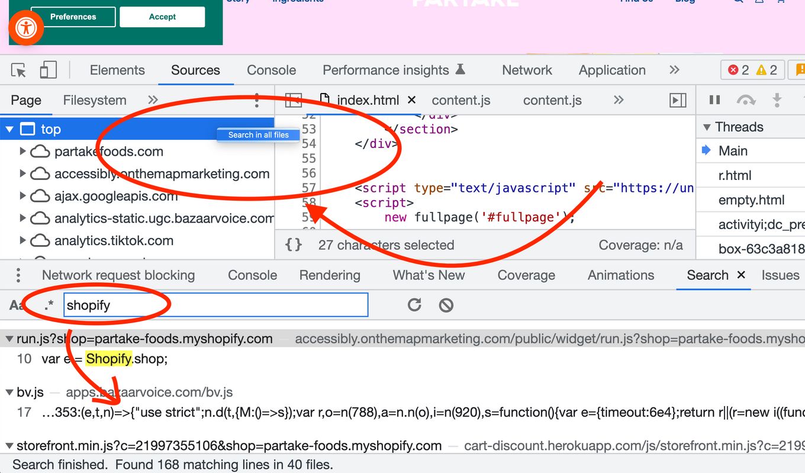Select the inspect element picker tool
Image resolution: width=805 pixels, height=473 pixels.
tap(19, 70)
